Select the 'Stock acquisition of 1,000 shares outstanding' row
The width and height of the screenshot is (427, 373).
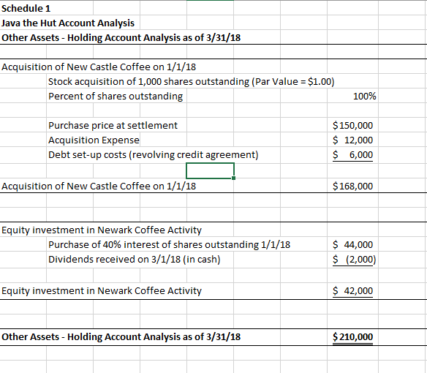coord(191,82)
